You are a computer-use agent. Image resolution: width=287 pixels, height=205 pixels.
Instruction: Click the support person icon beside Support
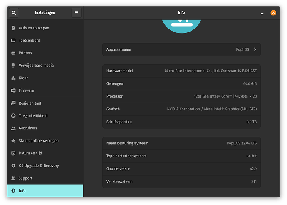click(x=13, y=178)
